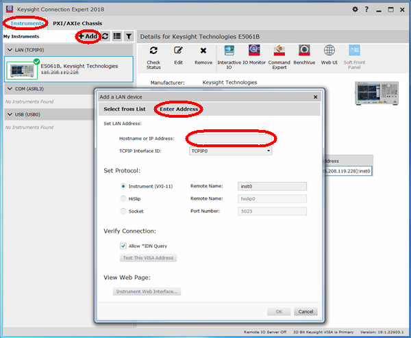
Task: Collapse the LAN (TCPIP0) group
Action: pos(10,50)
